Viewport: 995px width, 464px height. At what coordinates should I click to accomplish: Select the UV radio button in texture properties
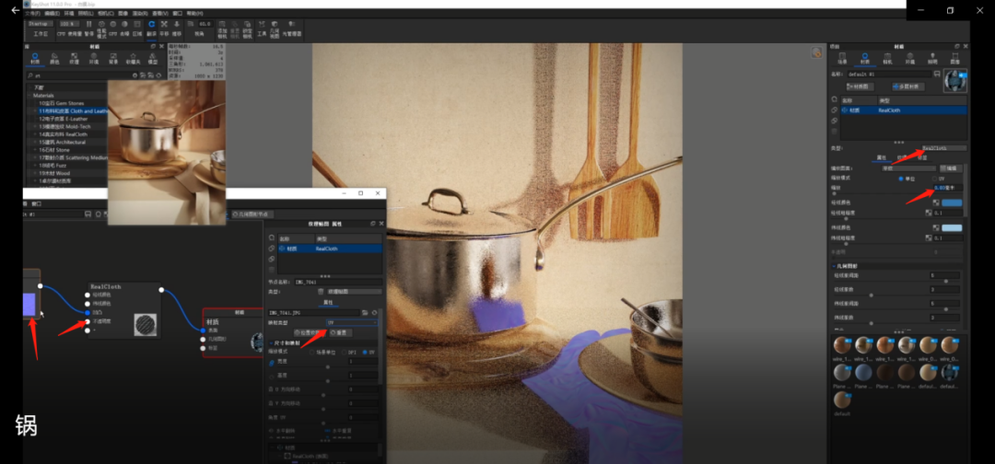(365, 352)
